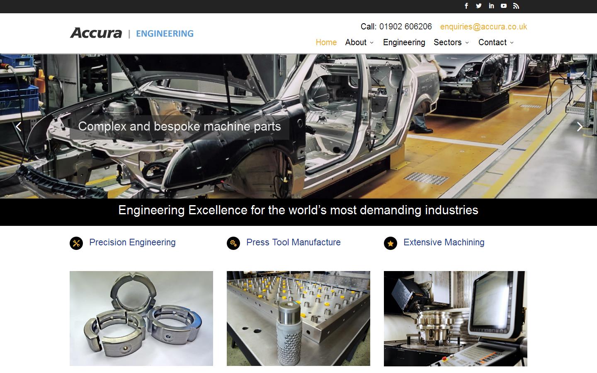597x373 pixels.
Task: Subscribe via the RSS feed icon
Action: click(516, 6)
